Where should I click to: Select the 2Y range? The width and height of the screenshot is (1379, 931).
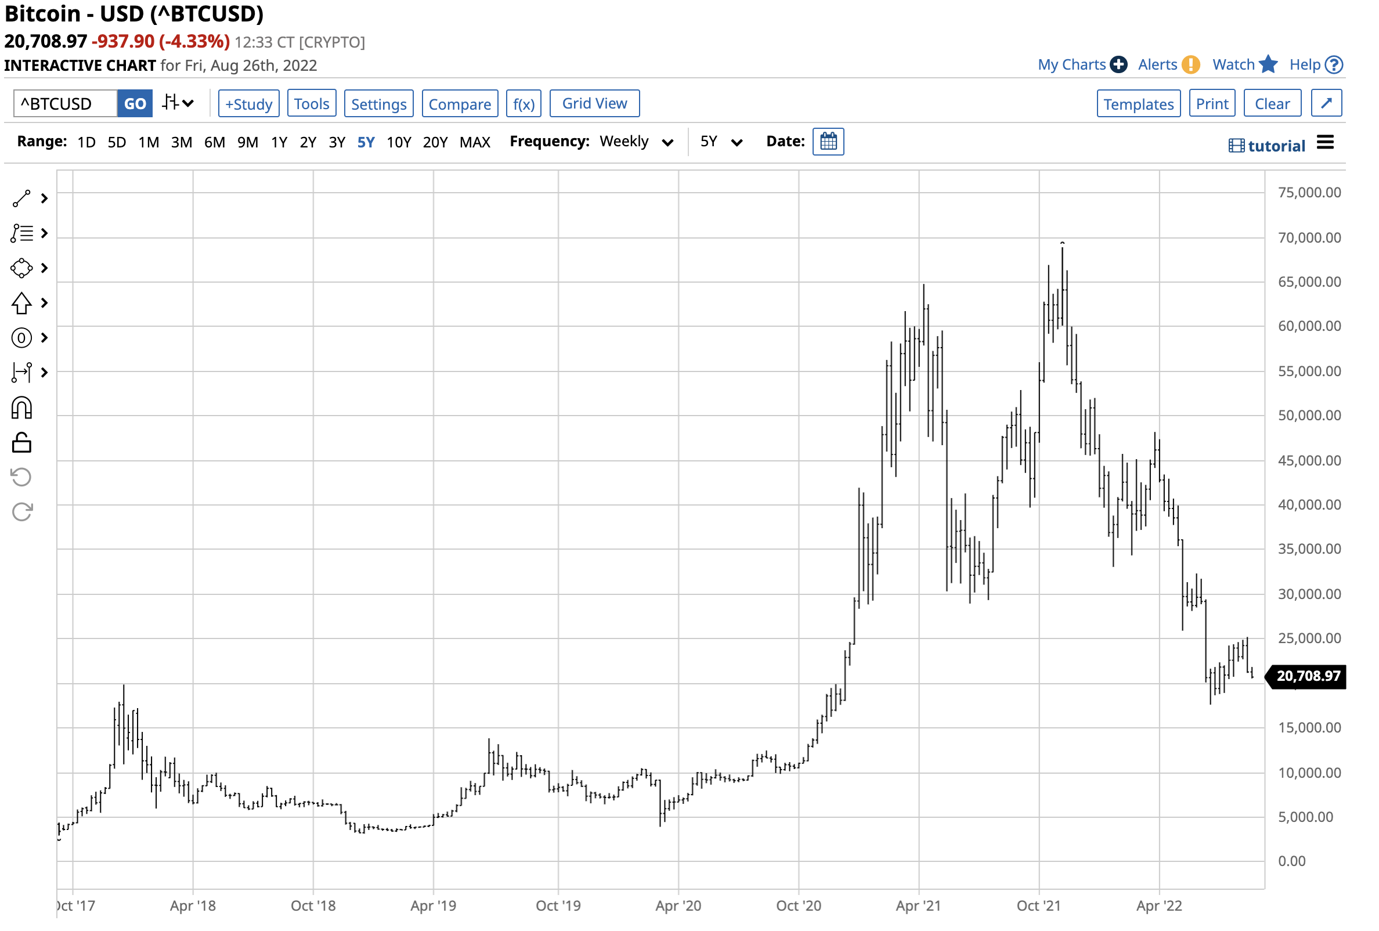point(308,142)
